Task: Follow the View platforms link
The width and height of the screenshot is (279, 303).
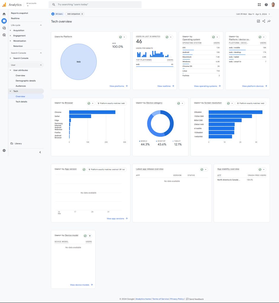Action: pyautogui.click(x=119, y=86)
